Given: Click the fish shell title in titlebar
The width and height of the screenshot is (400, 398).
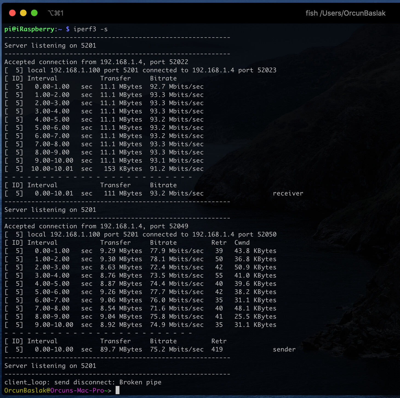Looking at the screenshot, I should 345,13.
